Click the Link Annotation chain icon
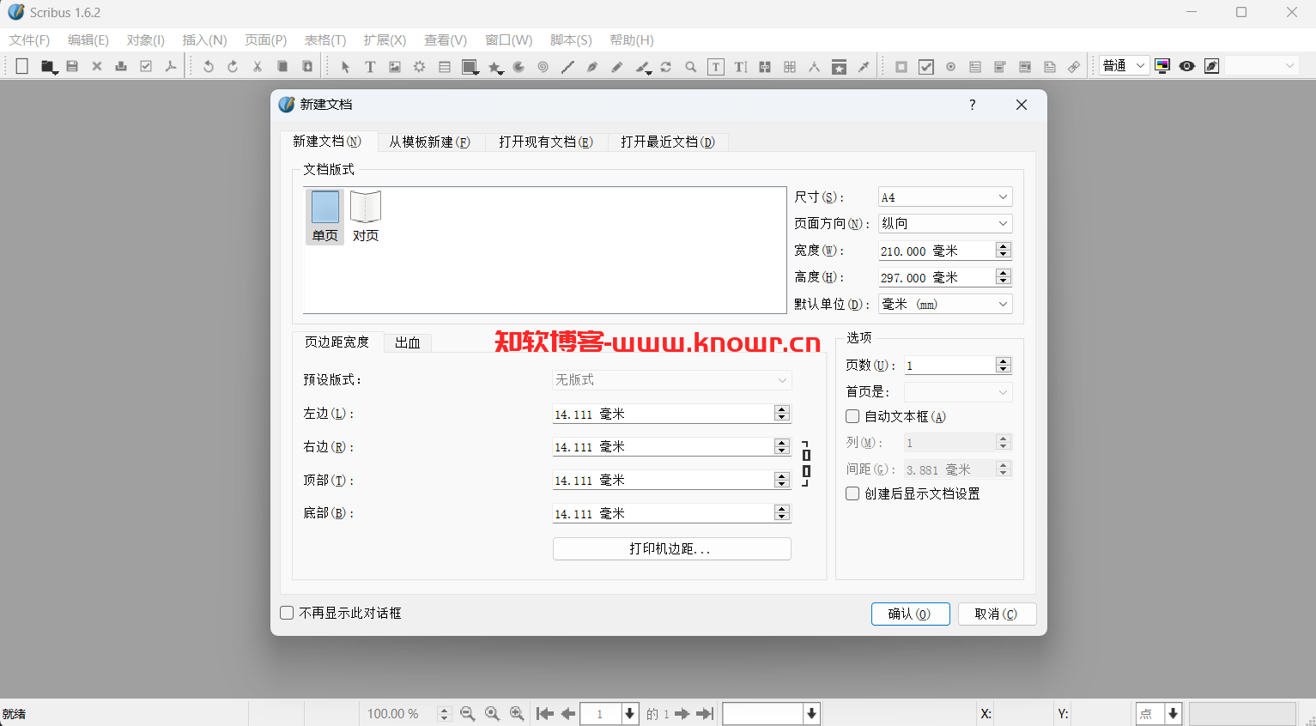The height and width of the screenshot is (726, 1316). click(x=1074, y=66)
